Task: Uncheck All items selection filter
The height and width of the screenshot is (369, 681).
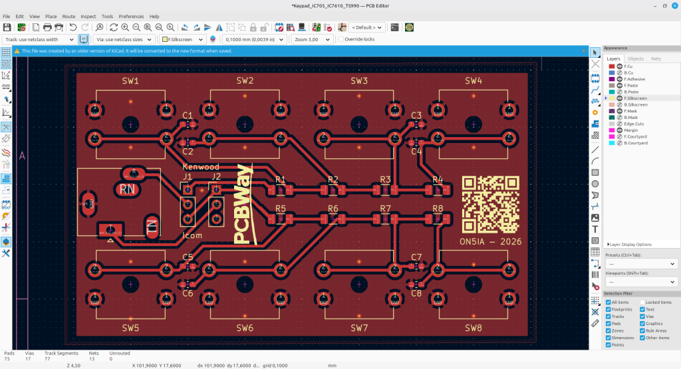Action: [609, 302]
